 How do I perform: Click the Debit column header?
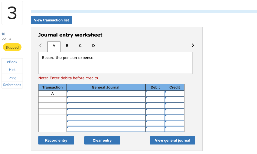pyautogui.click(x=155, y=87)
